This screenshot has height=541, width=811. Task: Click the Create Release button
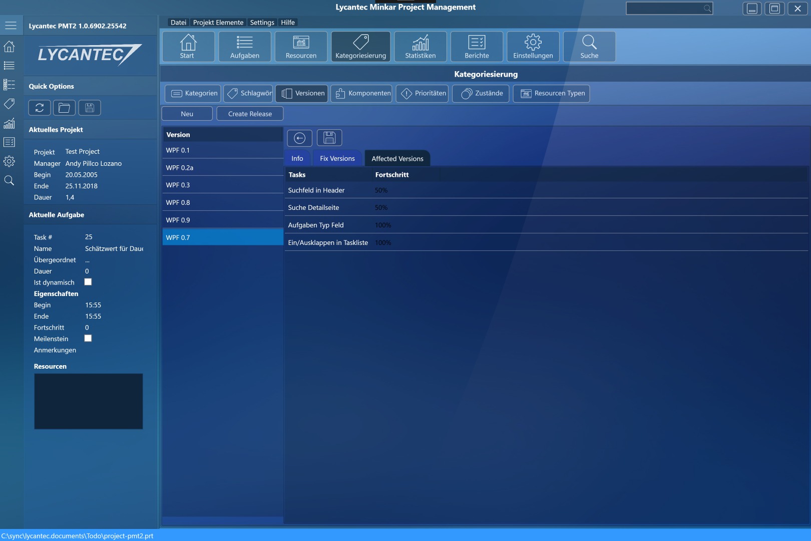click(x=250, y=114)
